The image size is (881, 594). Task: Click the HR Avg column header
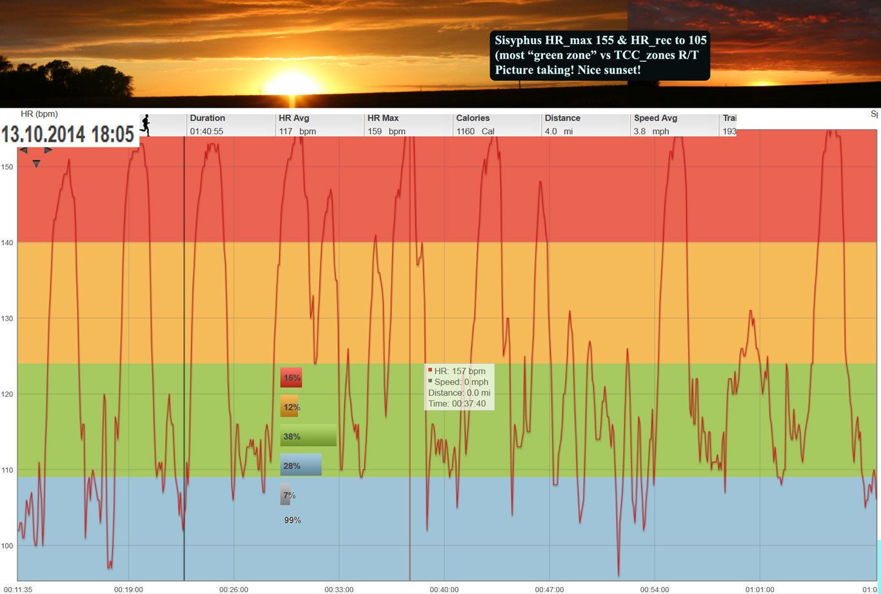tap(294, 118)
